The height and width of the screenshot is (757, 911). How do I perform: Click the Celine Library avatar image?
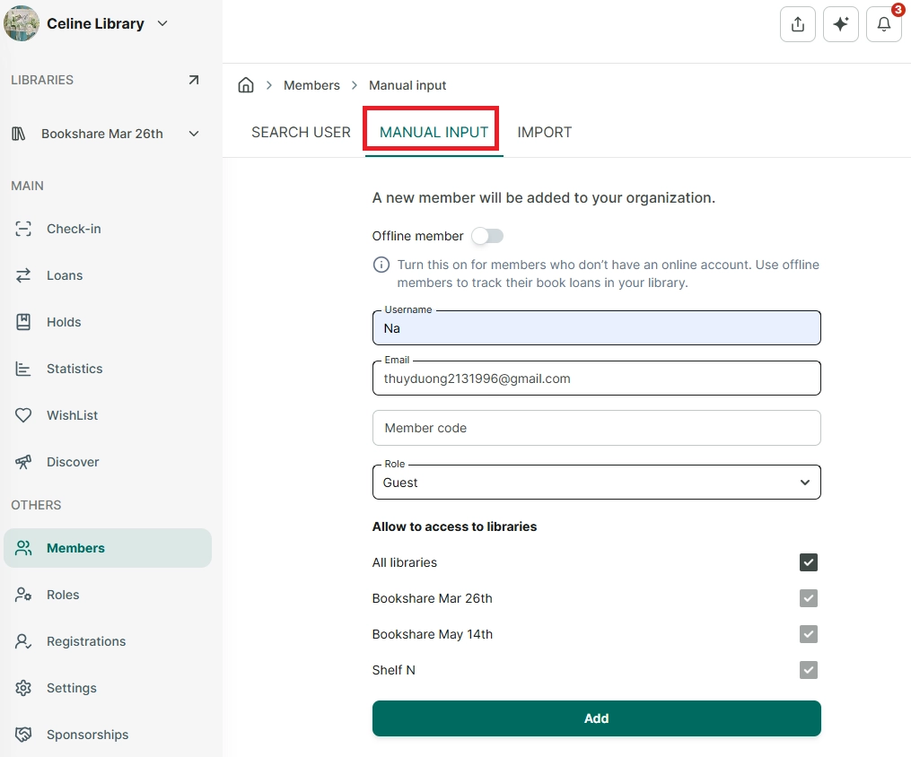(x=22, y=23)
